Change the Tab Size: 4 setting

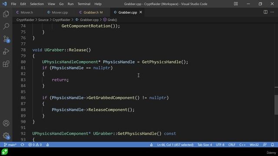pyautogui.click(x=205, y=145)
